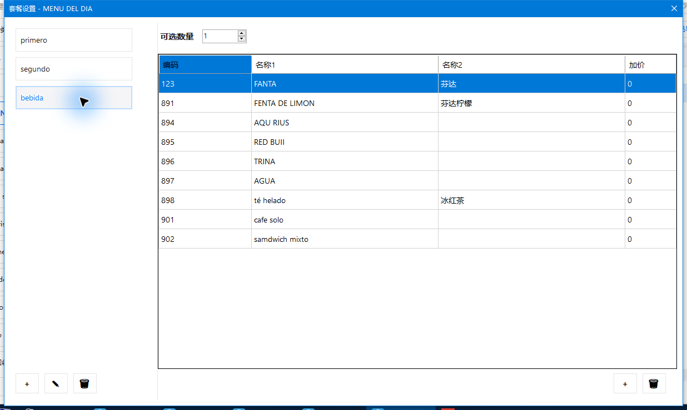
Task: Click code cell 902
Action: pos(205,239)
